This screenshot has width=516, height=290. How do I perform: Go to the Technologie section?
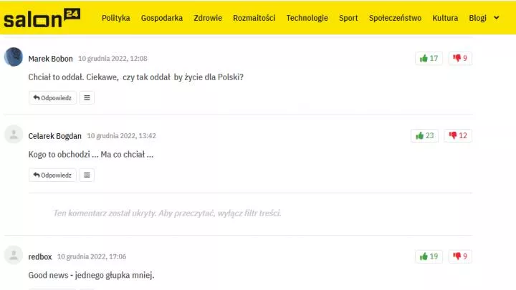307,18
